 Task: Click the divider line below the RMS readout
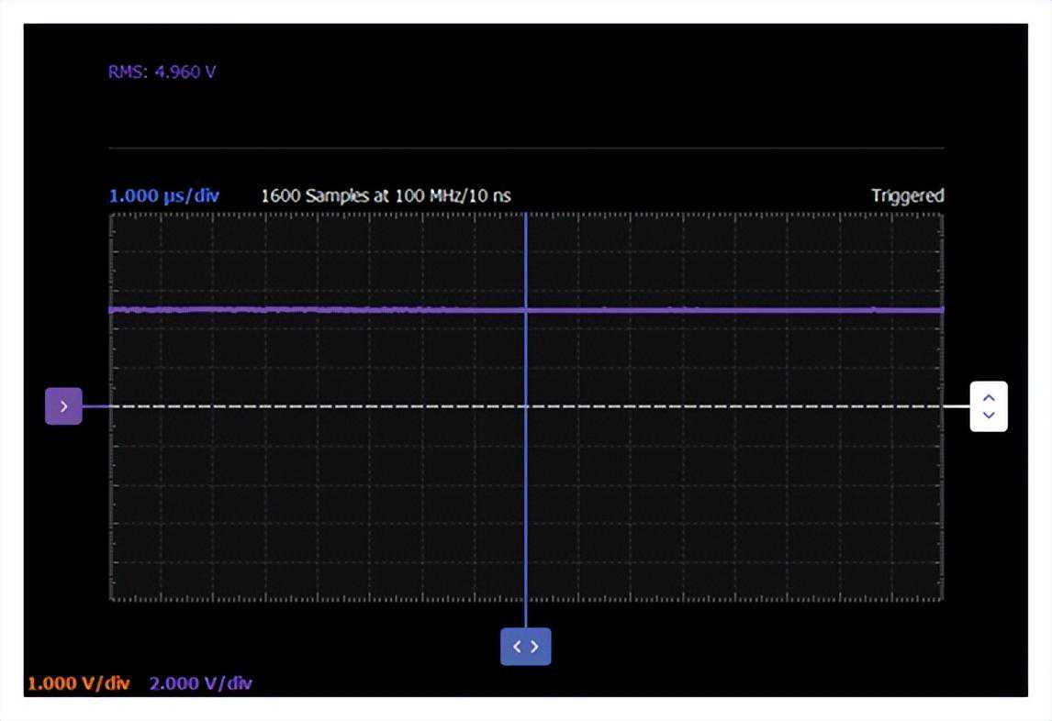coord(525,148)
